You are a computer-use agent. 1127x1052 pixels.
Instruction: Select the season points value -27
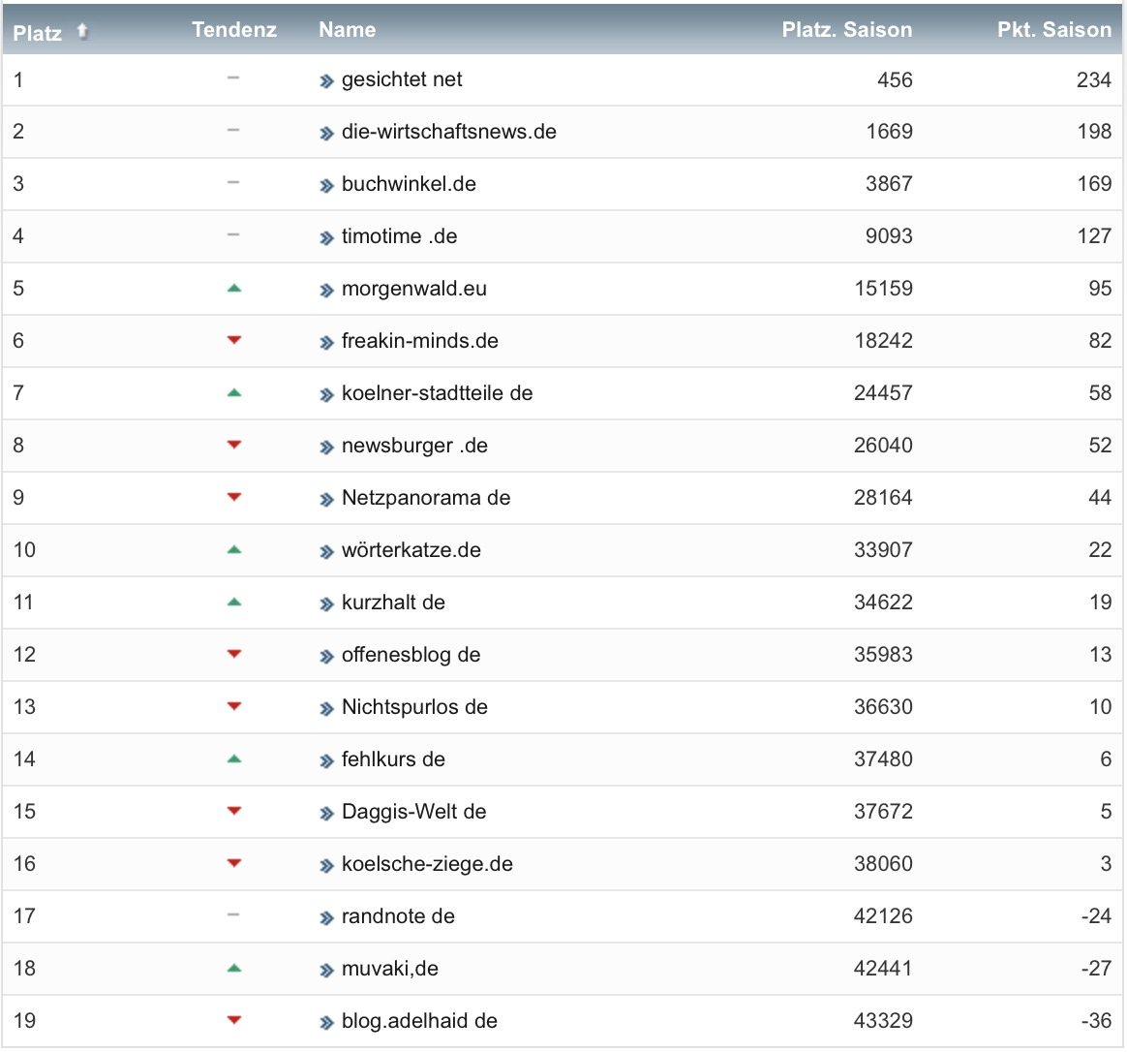[1096, 969]
